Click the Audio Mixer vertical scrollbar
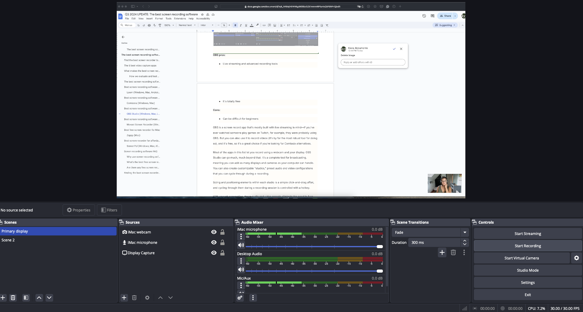The image size is (583, 312). coord(387,257)
